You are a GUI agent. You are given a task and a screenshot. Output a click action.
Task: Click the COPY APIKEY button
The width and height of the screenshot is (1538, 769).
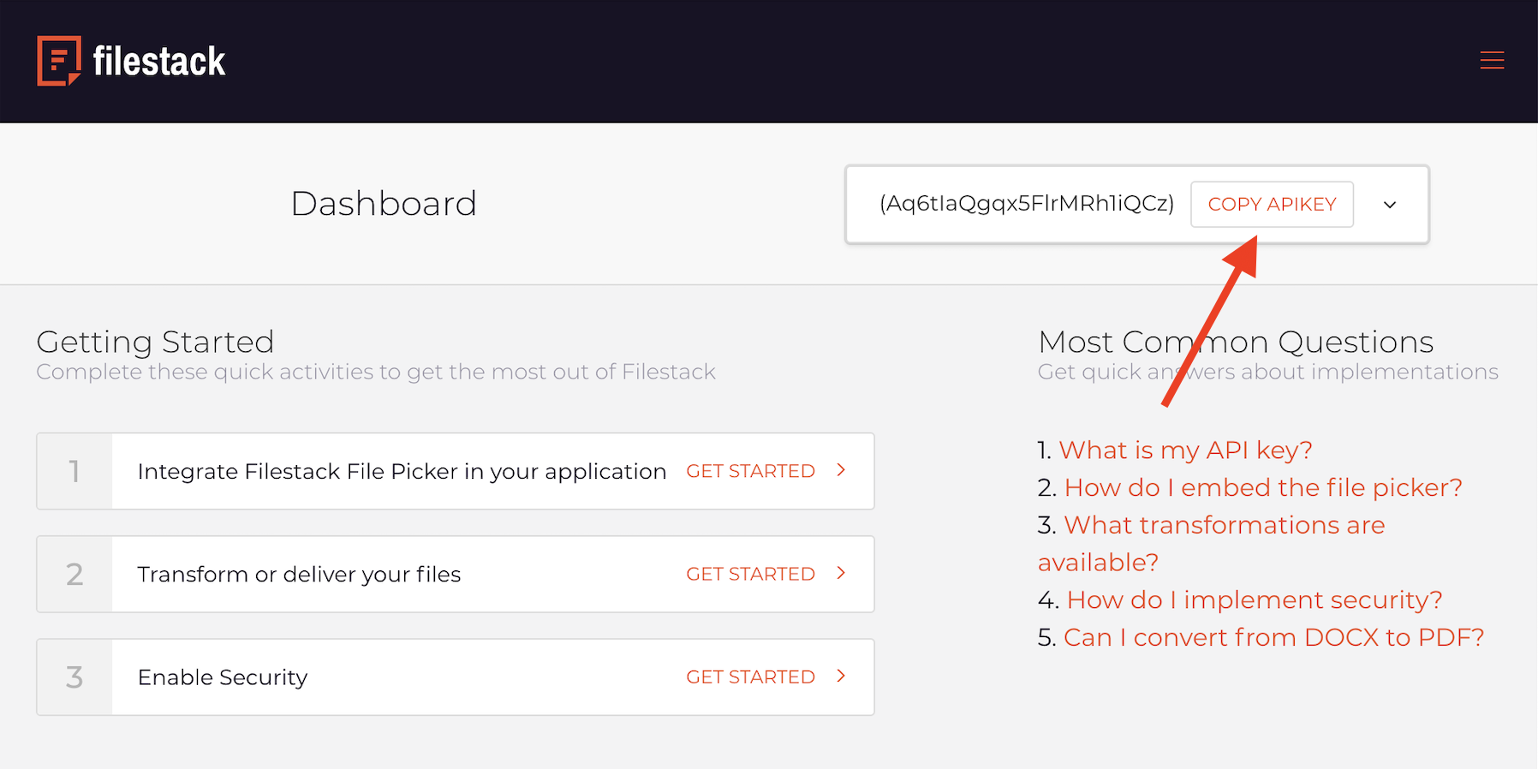(1272, 204)
